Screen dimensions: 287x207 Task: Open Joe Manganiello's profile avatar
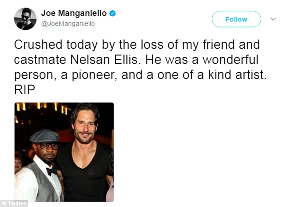(x=25, y=18)
